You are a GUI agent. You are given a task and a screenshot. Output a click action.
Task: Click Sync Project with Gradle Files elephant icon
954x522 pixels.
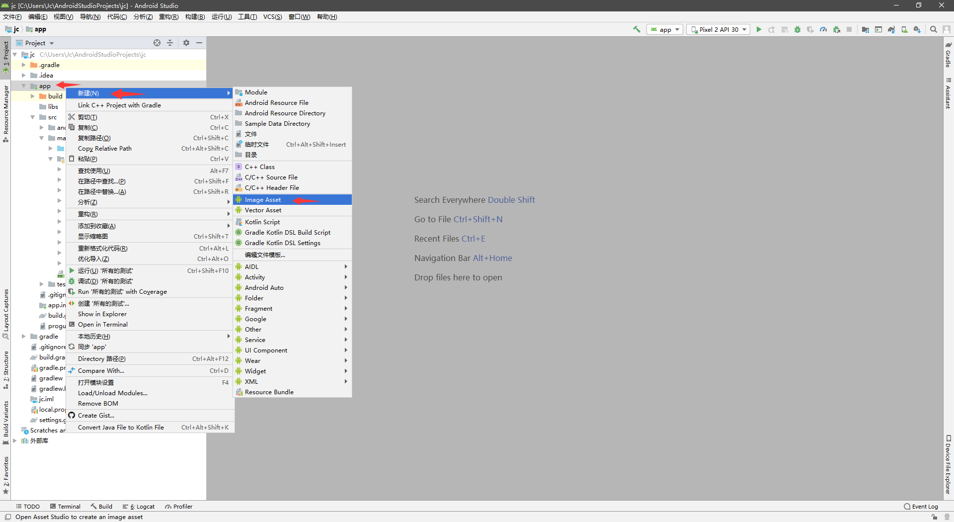pos(891,29)
